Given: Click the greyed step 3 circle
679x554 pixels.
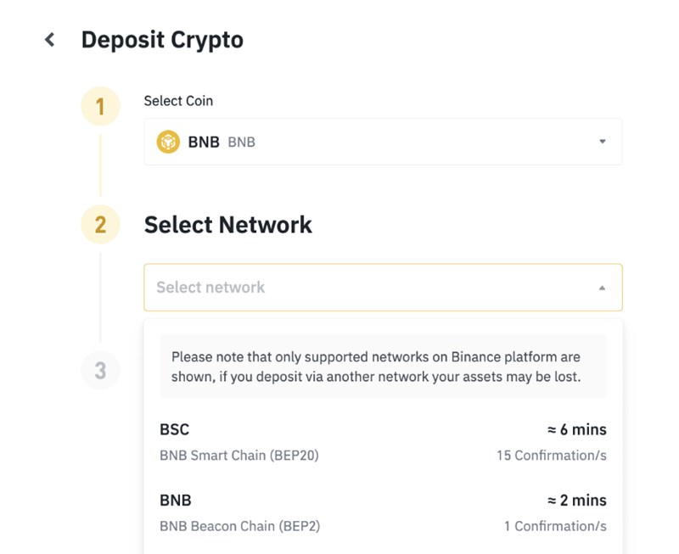Looking at the screenshot, I should 100,370.
